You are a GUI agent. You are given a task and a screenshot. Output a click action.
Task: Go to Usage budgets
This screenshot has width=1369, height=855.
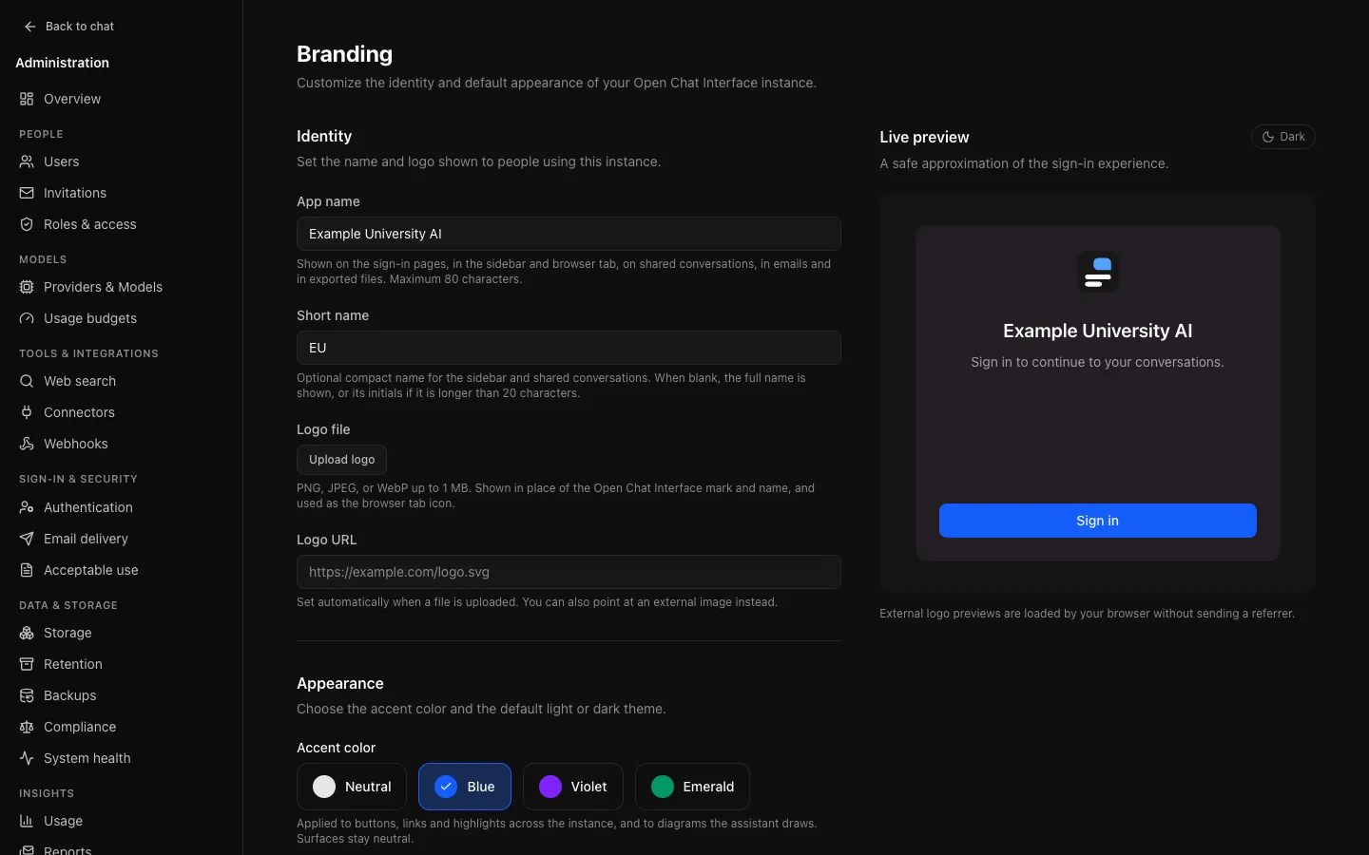(121, 318)
